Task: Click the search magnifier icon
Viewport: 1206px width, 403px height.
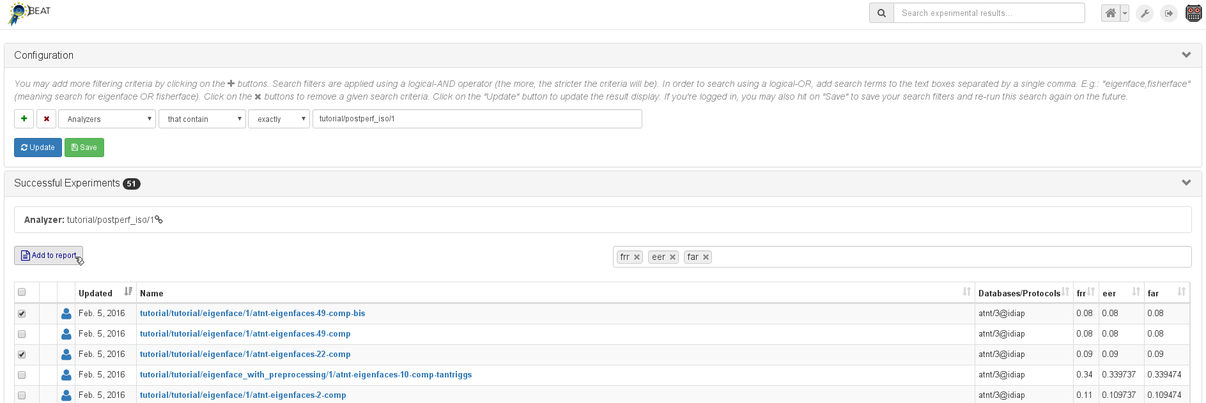Action: click(881, 13)
